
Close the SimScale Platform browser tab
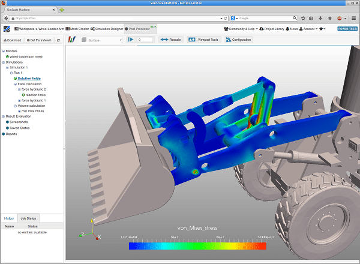(x=53, y=10)
